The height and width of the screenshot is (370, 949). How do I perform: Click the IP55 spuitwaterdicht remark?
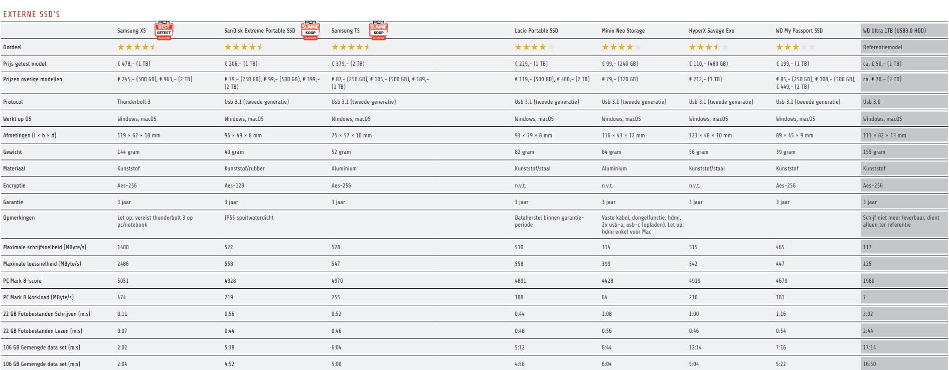pos(249,218)
